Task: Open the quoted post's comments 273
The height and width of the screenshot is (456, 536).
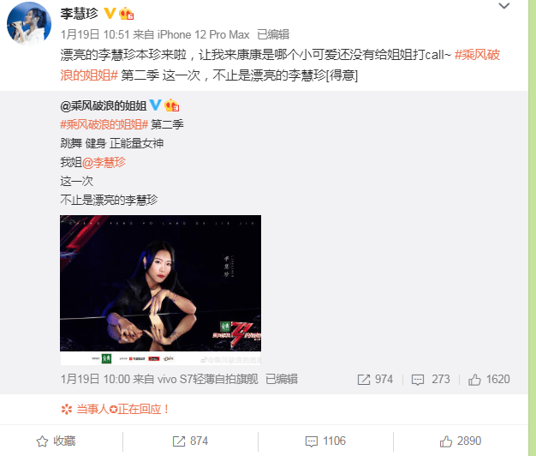Action: click(x=431, y=380)
